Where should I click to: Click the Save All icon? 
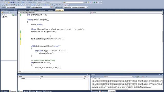[13, 2]
